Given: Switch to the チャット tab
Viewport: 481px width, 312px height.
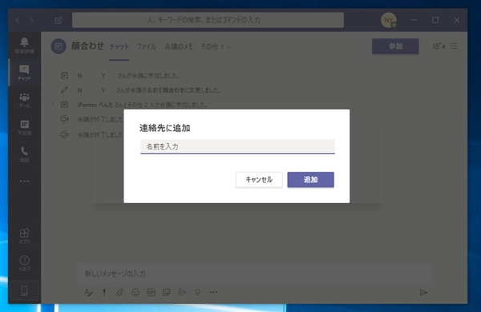Looking at the screenshot, I should tap(119, 46).
